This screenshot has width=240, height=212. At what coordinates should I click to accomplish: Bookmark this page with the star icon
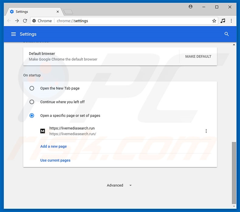[x=214, y=21]
